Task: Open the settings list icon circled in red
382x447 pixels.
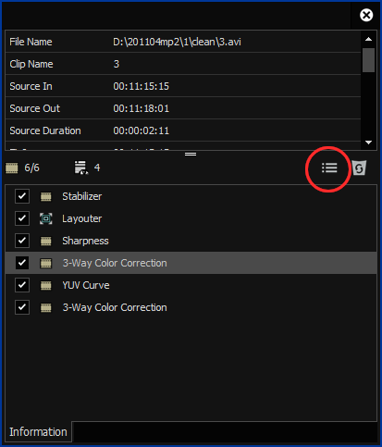Action: [x=329, y=168]
